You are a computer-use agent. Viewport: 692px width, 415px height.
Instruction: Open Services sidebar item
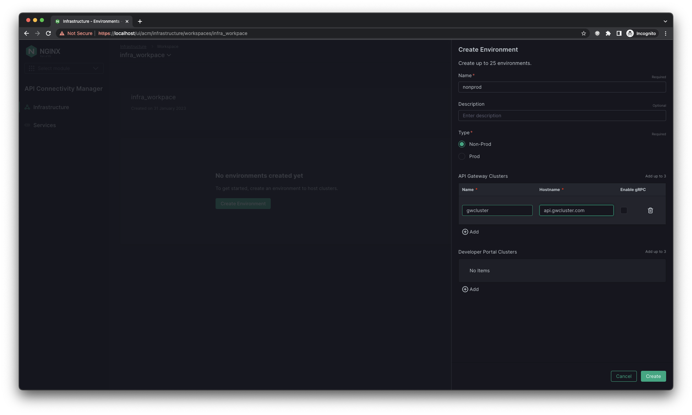[45, 125]
